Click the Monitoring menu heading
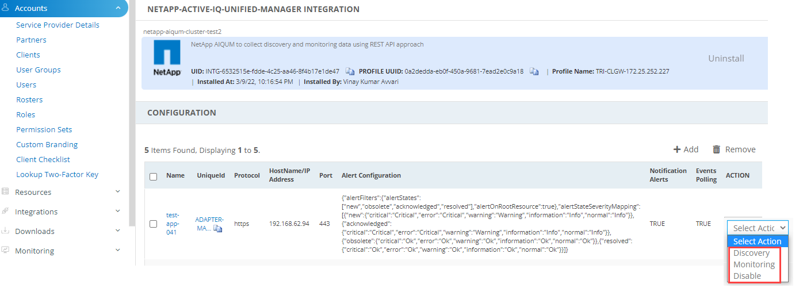This screenshot has height=288, width=803. 35,251
